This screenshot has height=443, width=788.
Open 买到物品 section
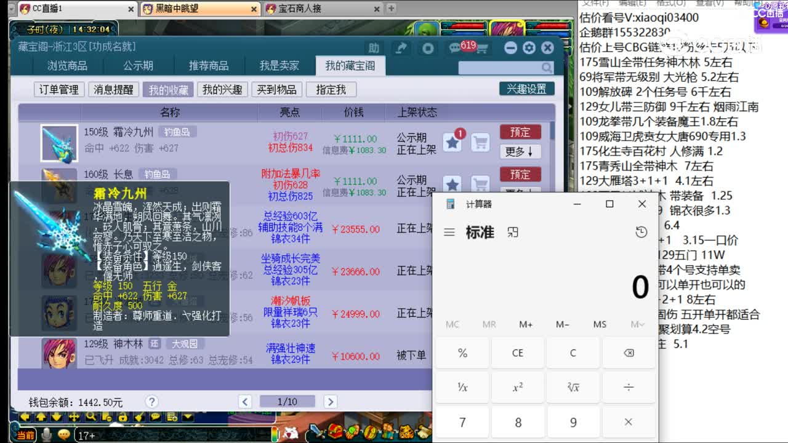[x=276, y=89]
